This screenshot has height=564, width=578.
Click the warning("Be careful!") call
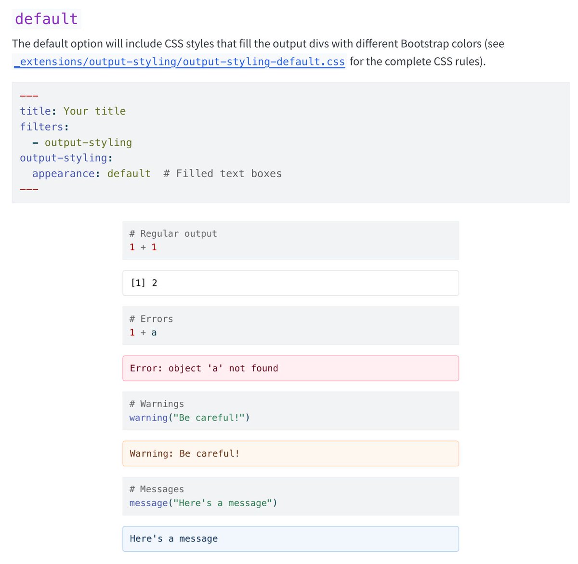189,418
